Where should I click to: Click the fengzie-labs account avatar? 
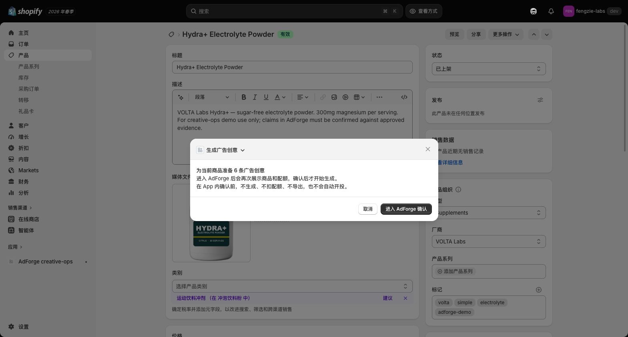point(568,11)
